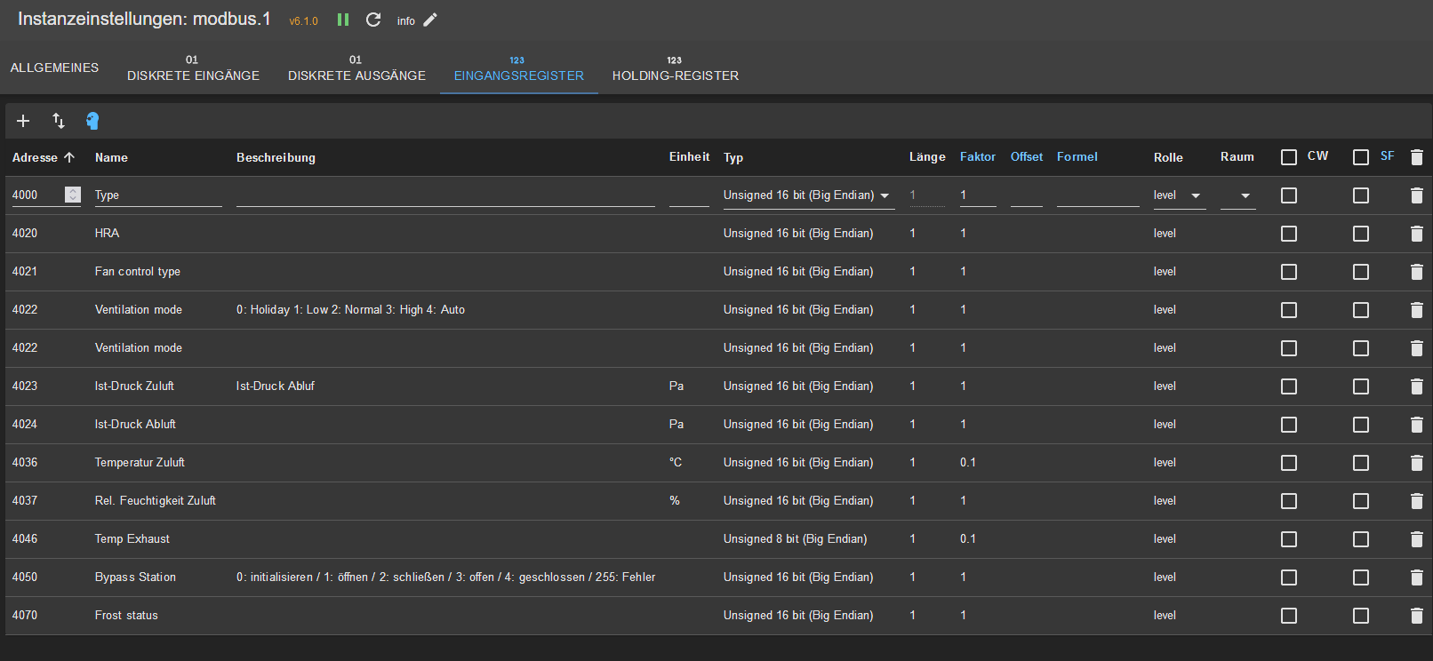Enable CW checkbox for HRA row
This screenshot has height=661, width=1433.
(1288, 234)
